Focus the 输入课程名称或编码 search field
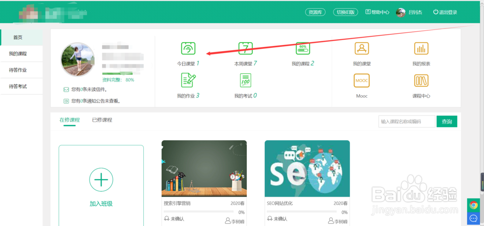This screenshot has width=484, height=226. pyautogui.click(x=407, y=122)
